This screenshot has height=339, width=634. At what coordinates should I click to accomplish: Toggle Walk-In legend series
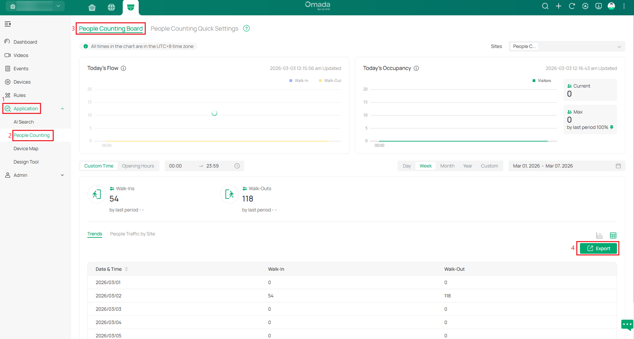[x=299, y=80]
